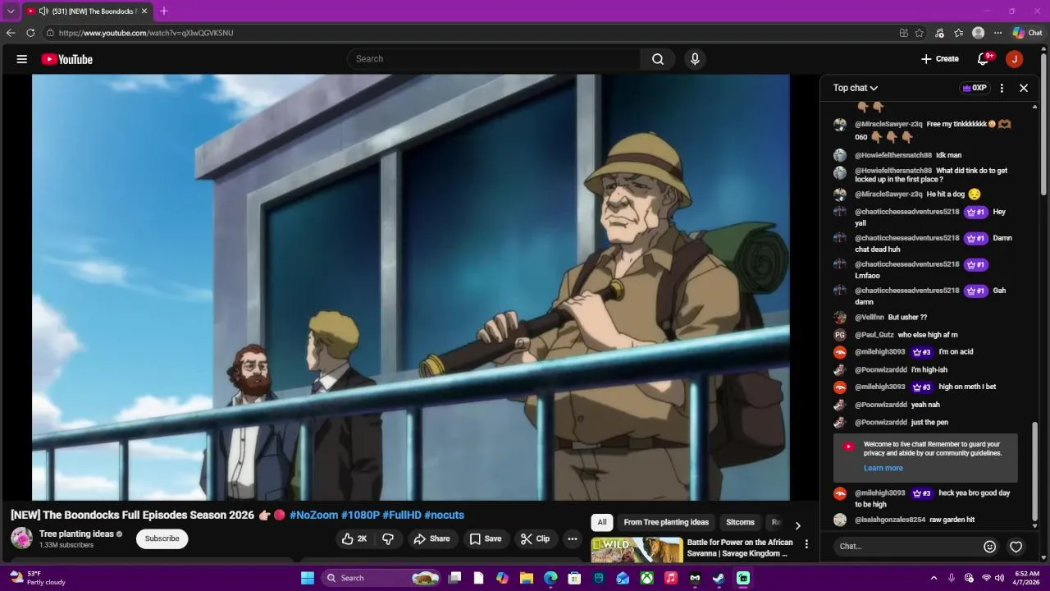Click the browser address bar URL
1050x591 pixels.
pyautogui.click(x=146, y=33)
